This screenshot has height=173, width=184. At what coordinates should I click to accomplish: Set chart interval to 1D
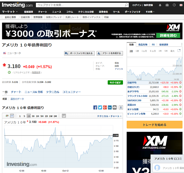click(x=46, y=116)
